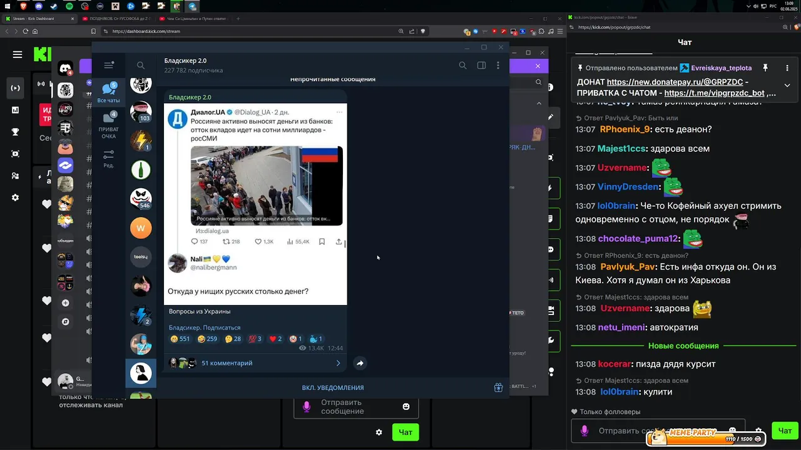
Task: Open emoji picker in dashboard chat
Action: (406, 406)
